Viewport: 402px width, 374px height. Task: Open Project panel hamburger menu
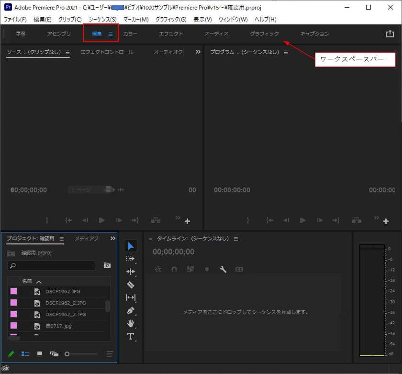click(62, 239)
